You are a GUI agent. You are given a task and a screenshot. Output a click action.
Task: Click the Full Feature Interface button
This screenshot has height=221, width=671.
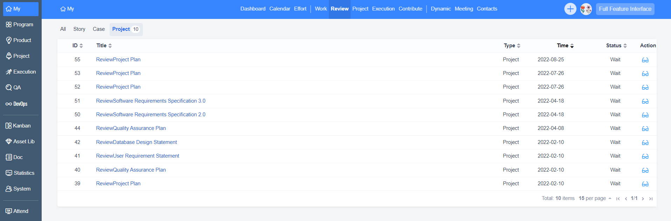tap(625, 9)
